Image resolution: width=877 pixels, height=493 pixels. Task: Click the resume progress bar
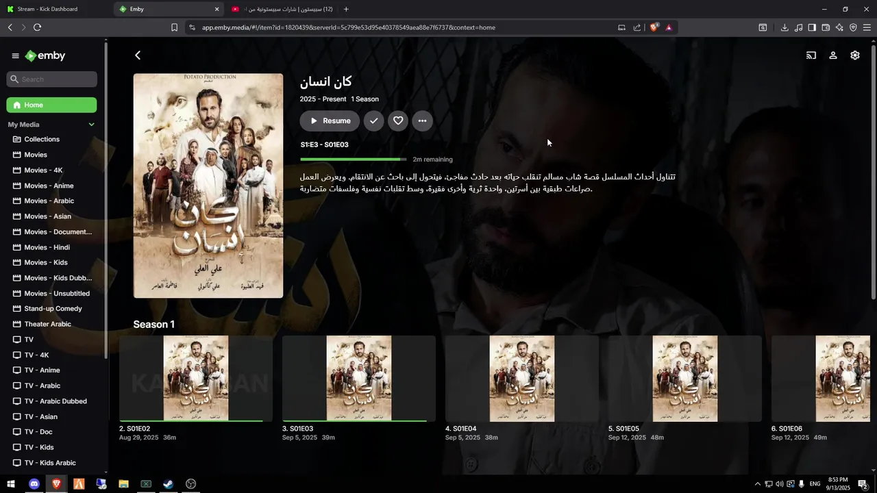(x=353, y=160)
